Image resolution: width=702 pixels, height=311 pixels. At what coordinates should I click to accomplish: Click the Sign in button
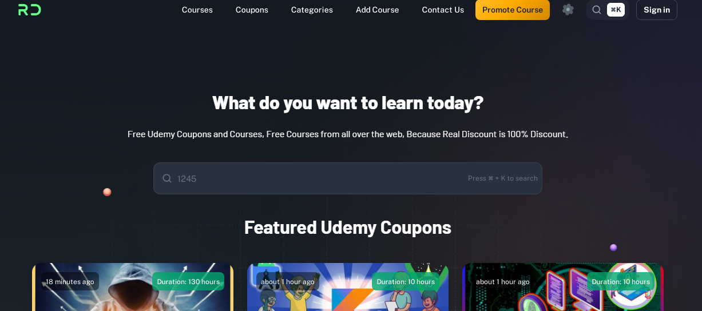pos(657,10)
